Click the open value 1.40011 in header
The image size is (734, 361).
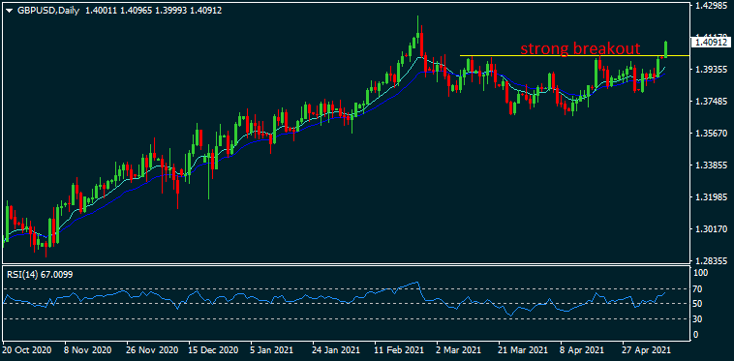(101, 11)
